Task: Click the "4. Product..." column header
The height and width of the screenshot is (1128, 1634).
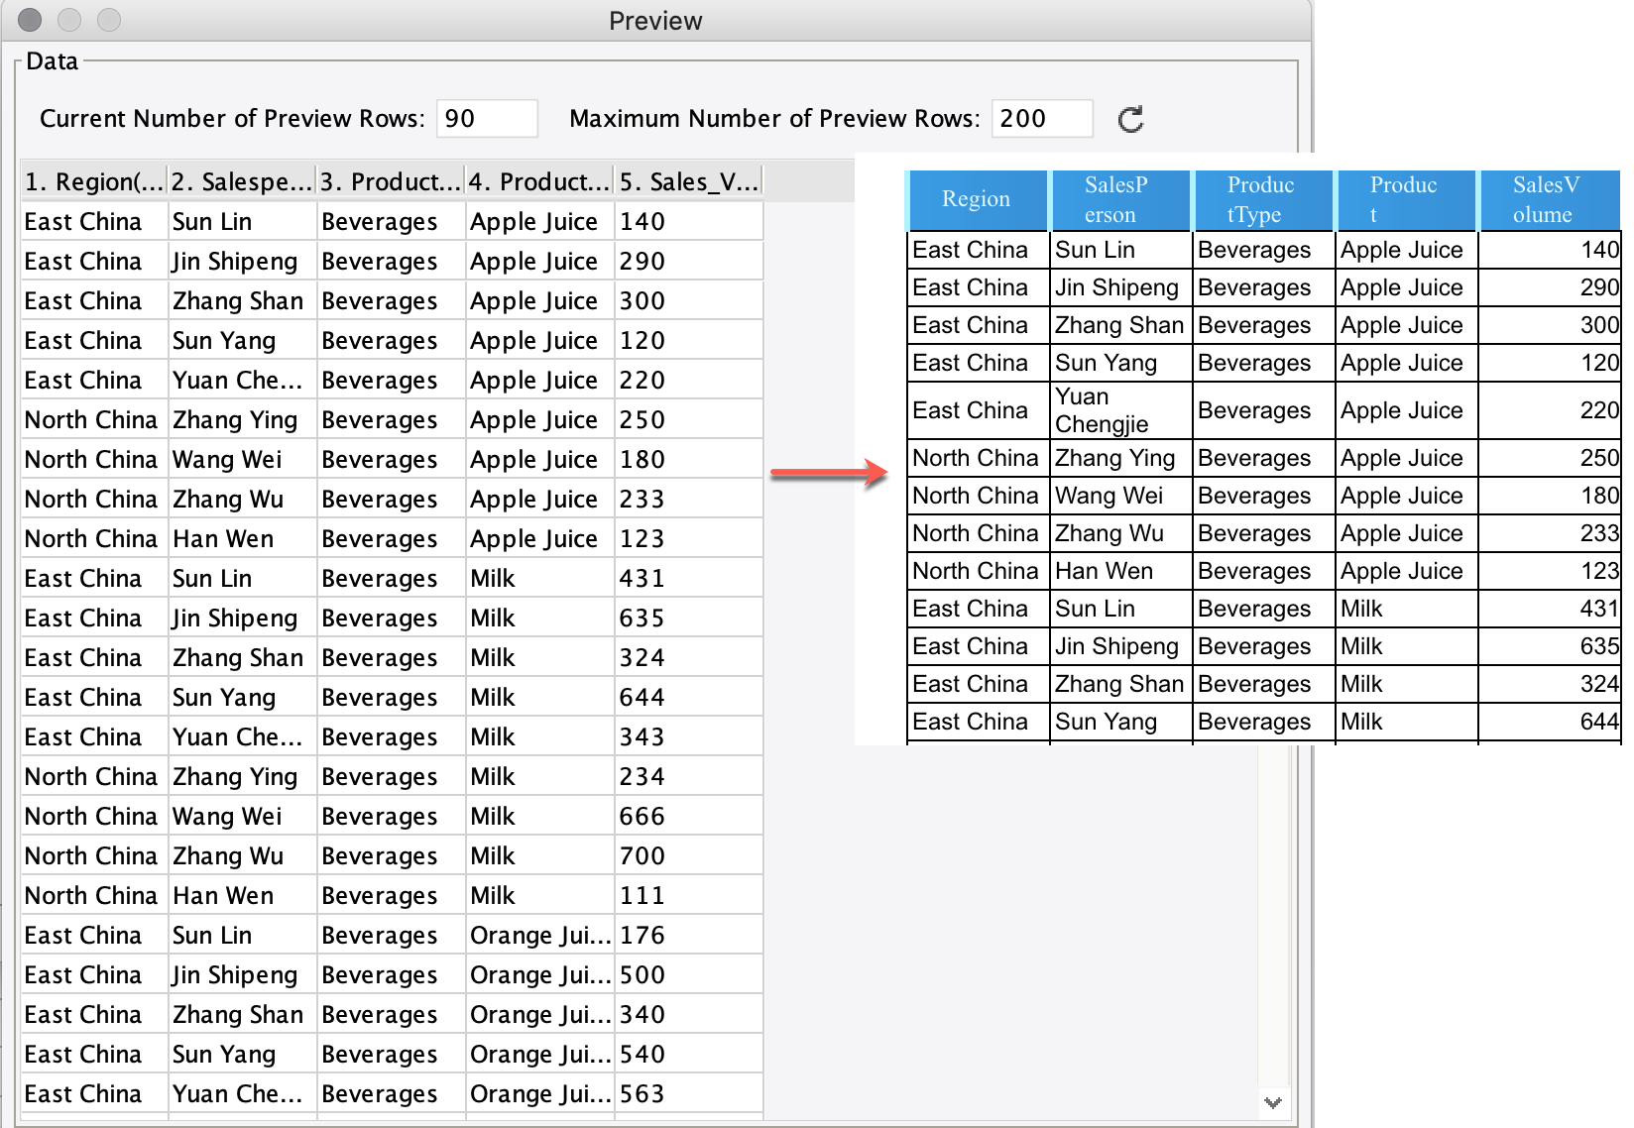Action: pyautogui.click(x=537, y=181)
